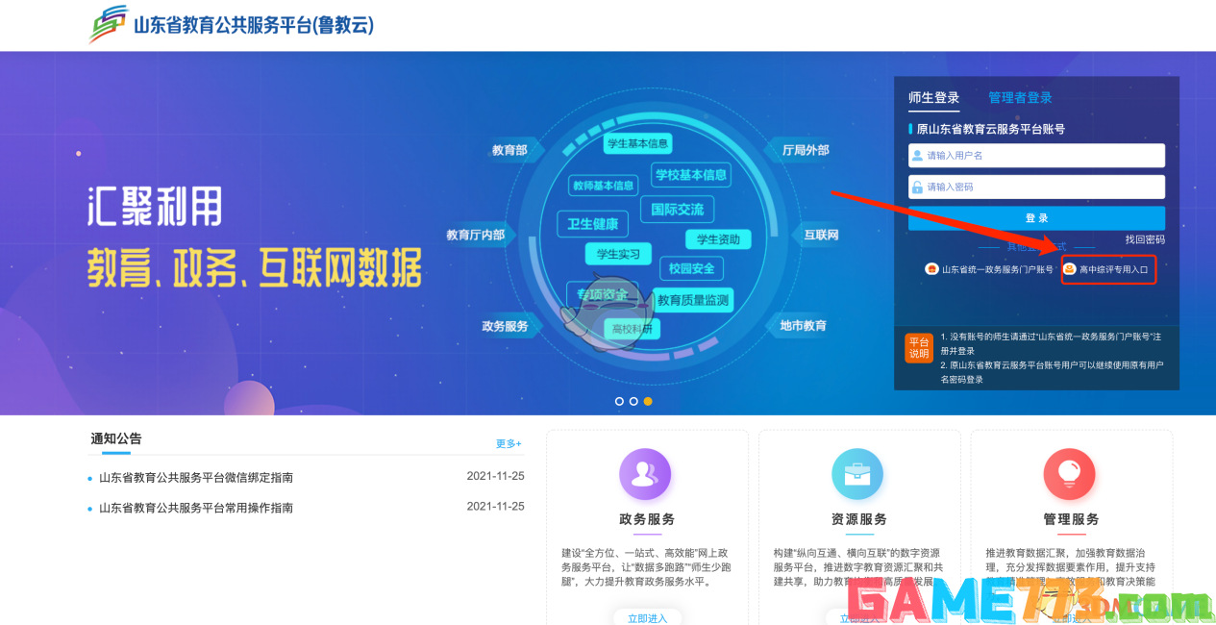Click the 卫生健康 tag in diagram
This screenshot has width=1216, height=625.
tap(592, 224)
